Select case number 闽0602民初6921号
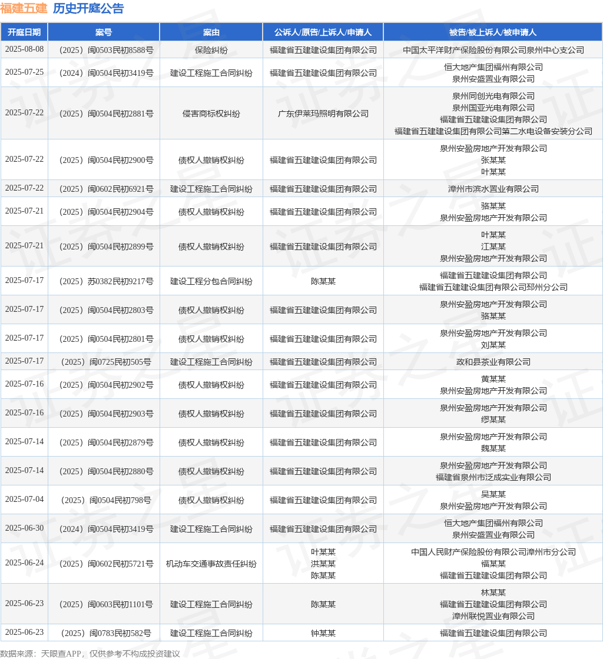603x659 pixels. pyautogui.click(x=107, y=189)
